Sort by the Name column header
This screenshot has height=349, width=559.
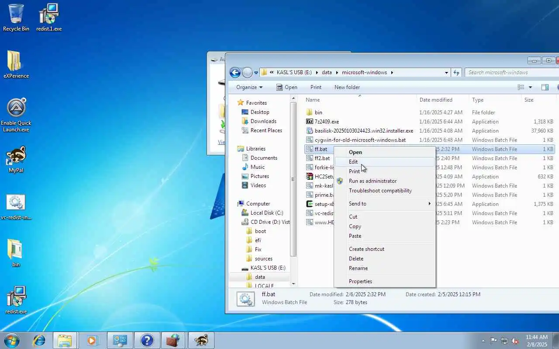click(360, 100)
